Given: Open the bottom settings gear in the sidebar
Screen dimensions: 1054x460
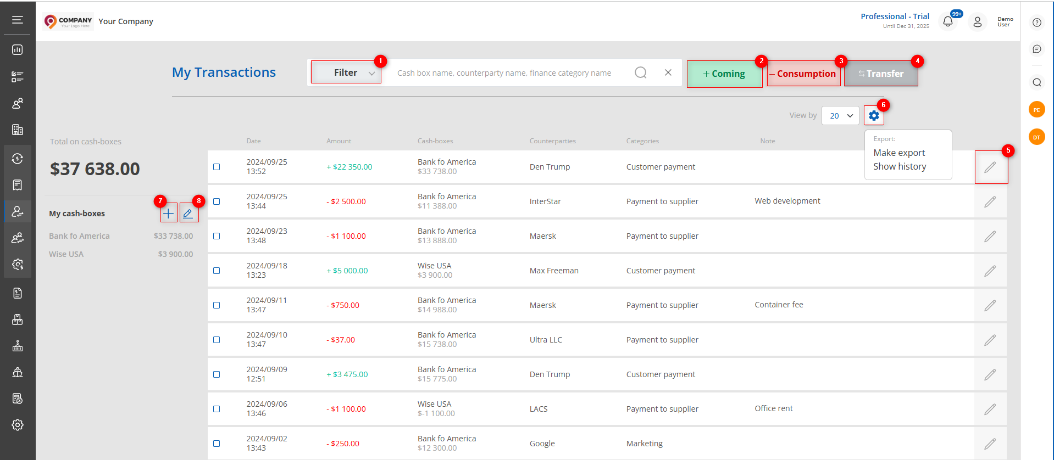Looking at the screenshot, I should click(18, 425).
